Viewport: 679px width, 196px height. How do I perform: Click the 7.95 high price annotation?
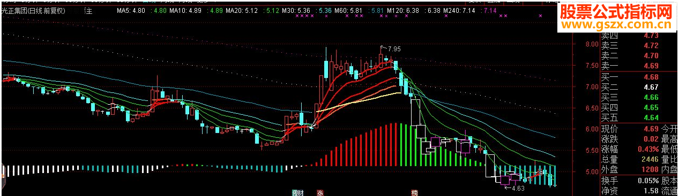pyautogui.click(x=394, y=49)
